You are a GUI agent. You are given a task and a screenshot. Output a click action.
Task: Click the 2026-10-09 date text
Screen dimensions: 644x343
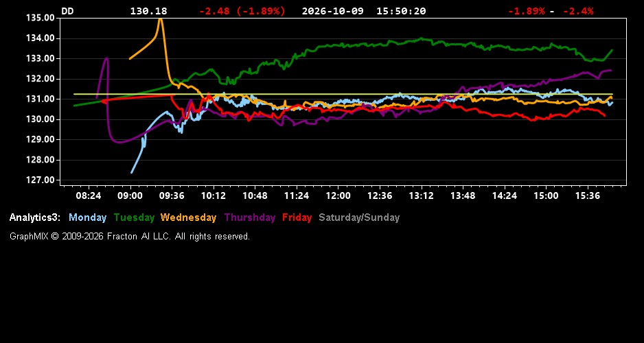click(333, 11)
